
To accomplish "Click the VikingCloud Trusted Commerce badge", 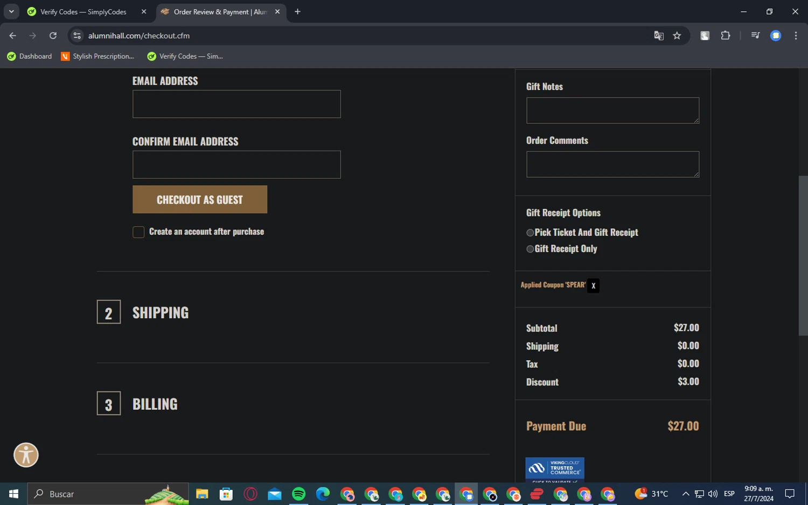I will click(555, 470).
